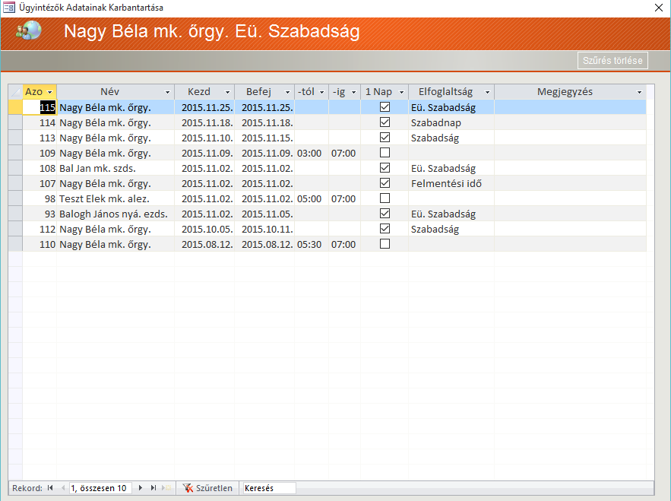The width and height of the screenshot is (671, 501).
Task: Toggle 1 Nap checkbox for record 93
Action: click(x=385, y=214)
